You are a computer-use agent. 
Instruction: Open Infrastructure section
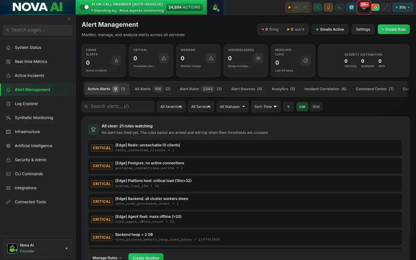click(38, 132)
